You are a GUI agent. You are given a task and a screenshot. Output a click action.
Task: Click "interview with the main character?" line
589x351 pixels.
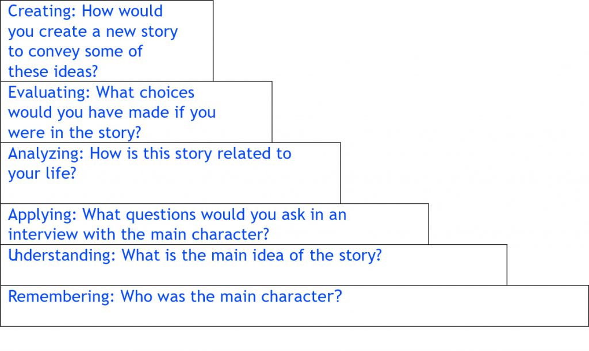pos(139,235)
